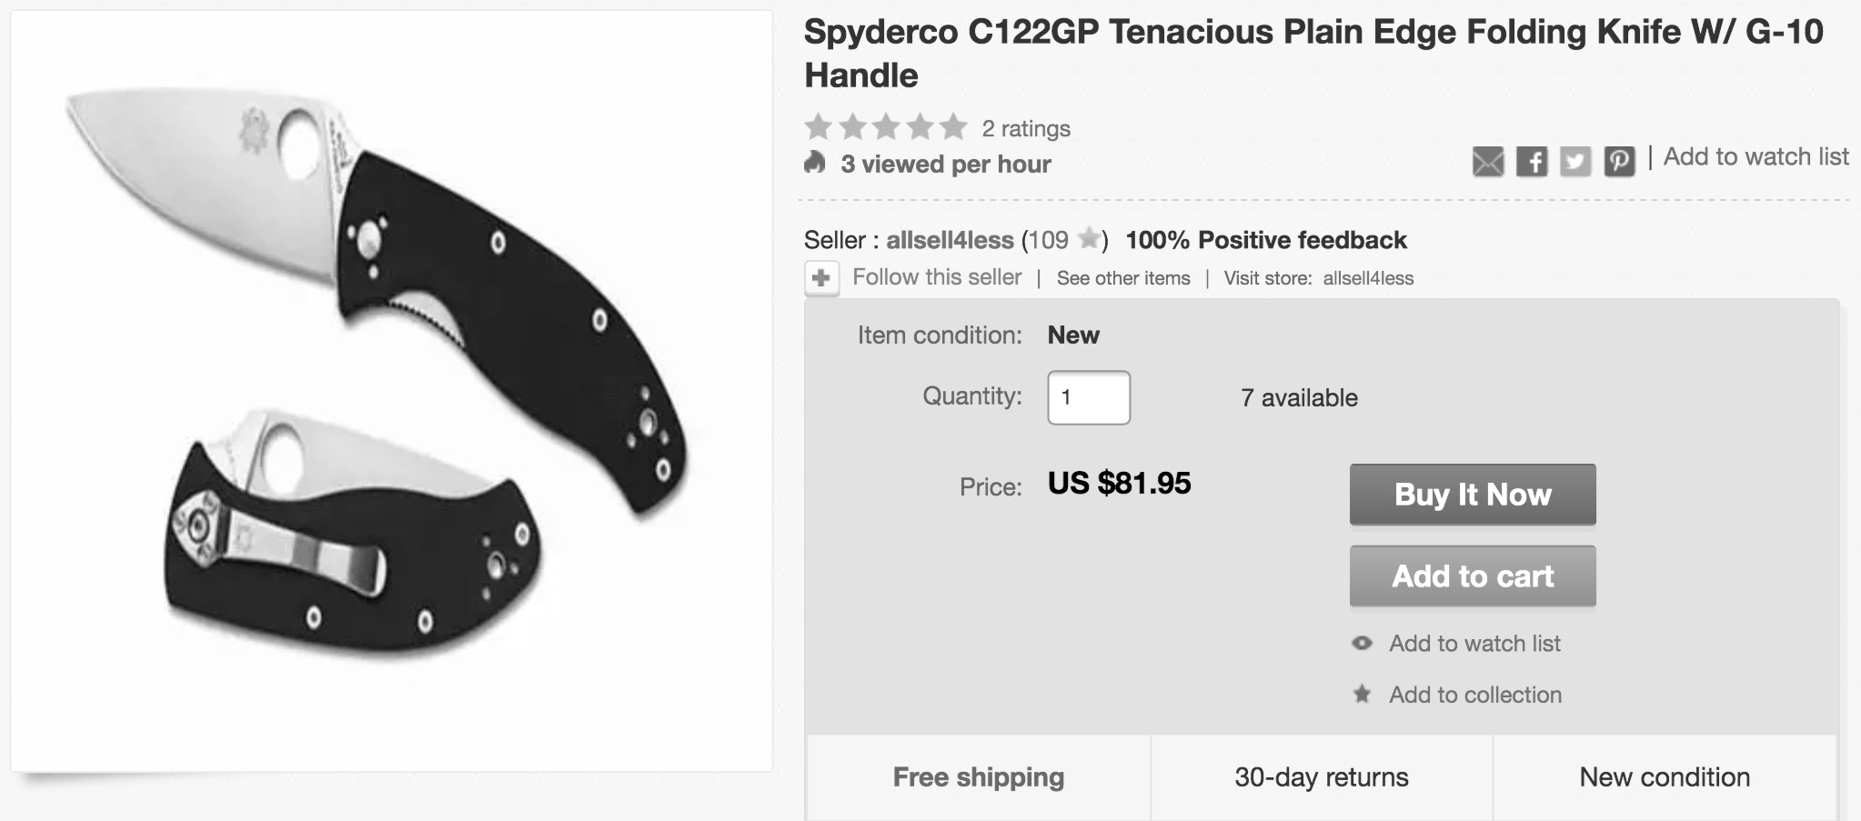Open the 2 ratings link
The width and height of the screenshot is (1861, 821).
click(1025, 128)
